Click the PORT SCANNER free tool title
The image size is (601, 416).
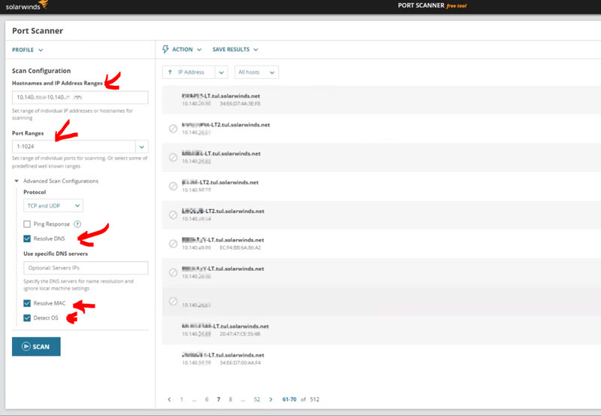pyautogui.click(x=432, y=5)
